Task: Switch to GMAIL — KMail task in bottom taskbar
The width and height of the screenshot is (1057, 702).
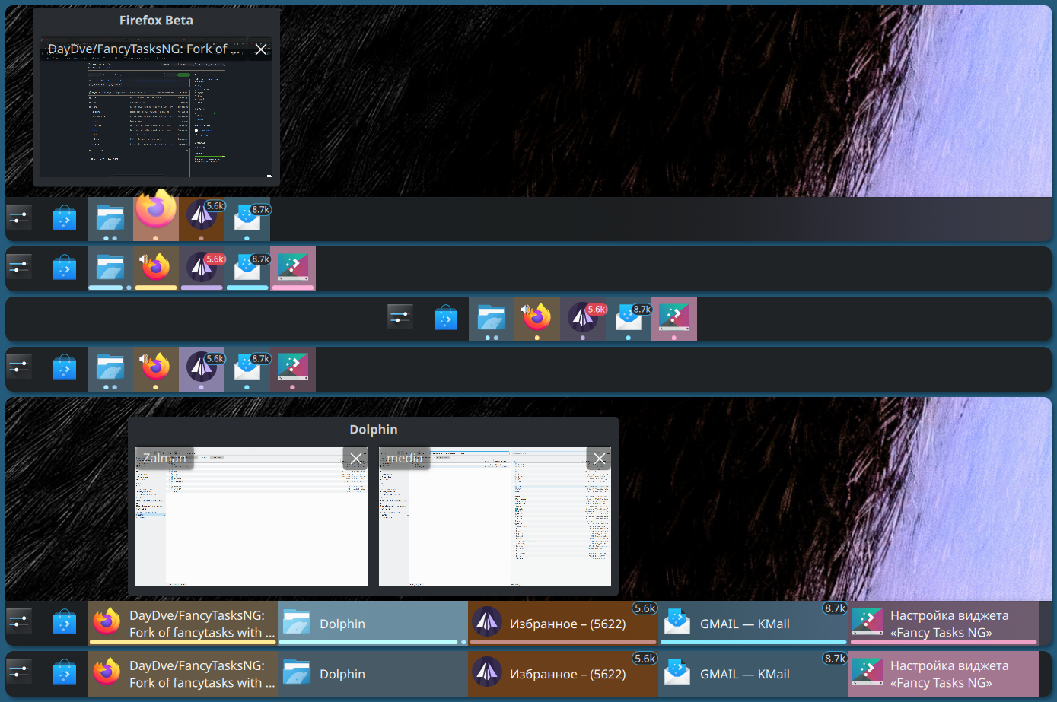Action: click(x=753, y=674)
